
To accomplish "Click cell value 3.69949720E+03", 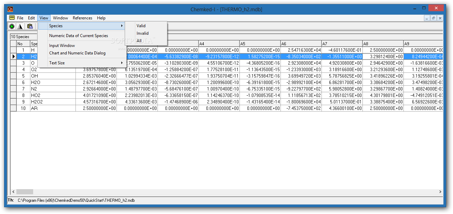I will click(301, 76).
